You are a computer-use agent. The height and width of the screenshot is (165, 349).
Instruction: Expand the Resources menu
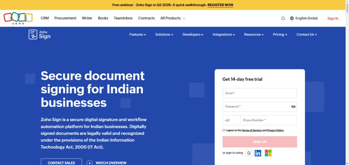point(254,34)
